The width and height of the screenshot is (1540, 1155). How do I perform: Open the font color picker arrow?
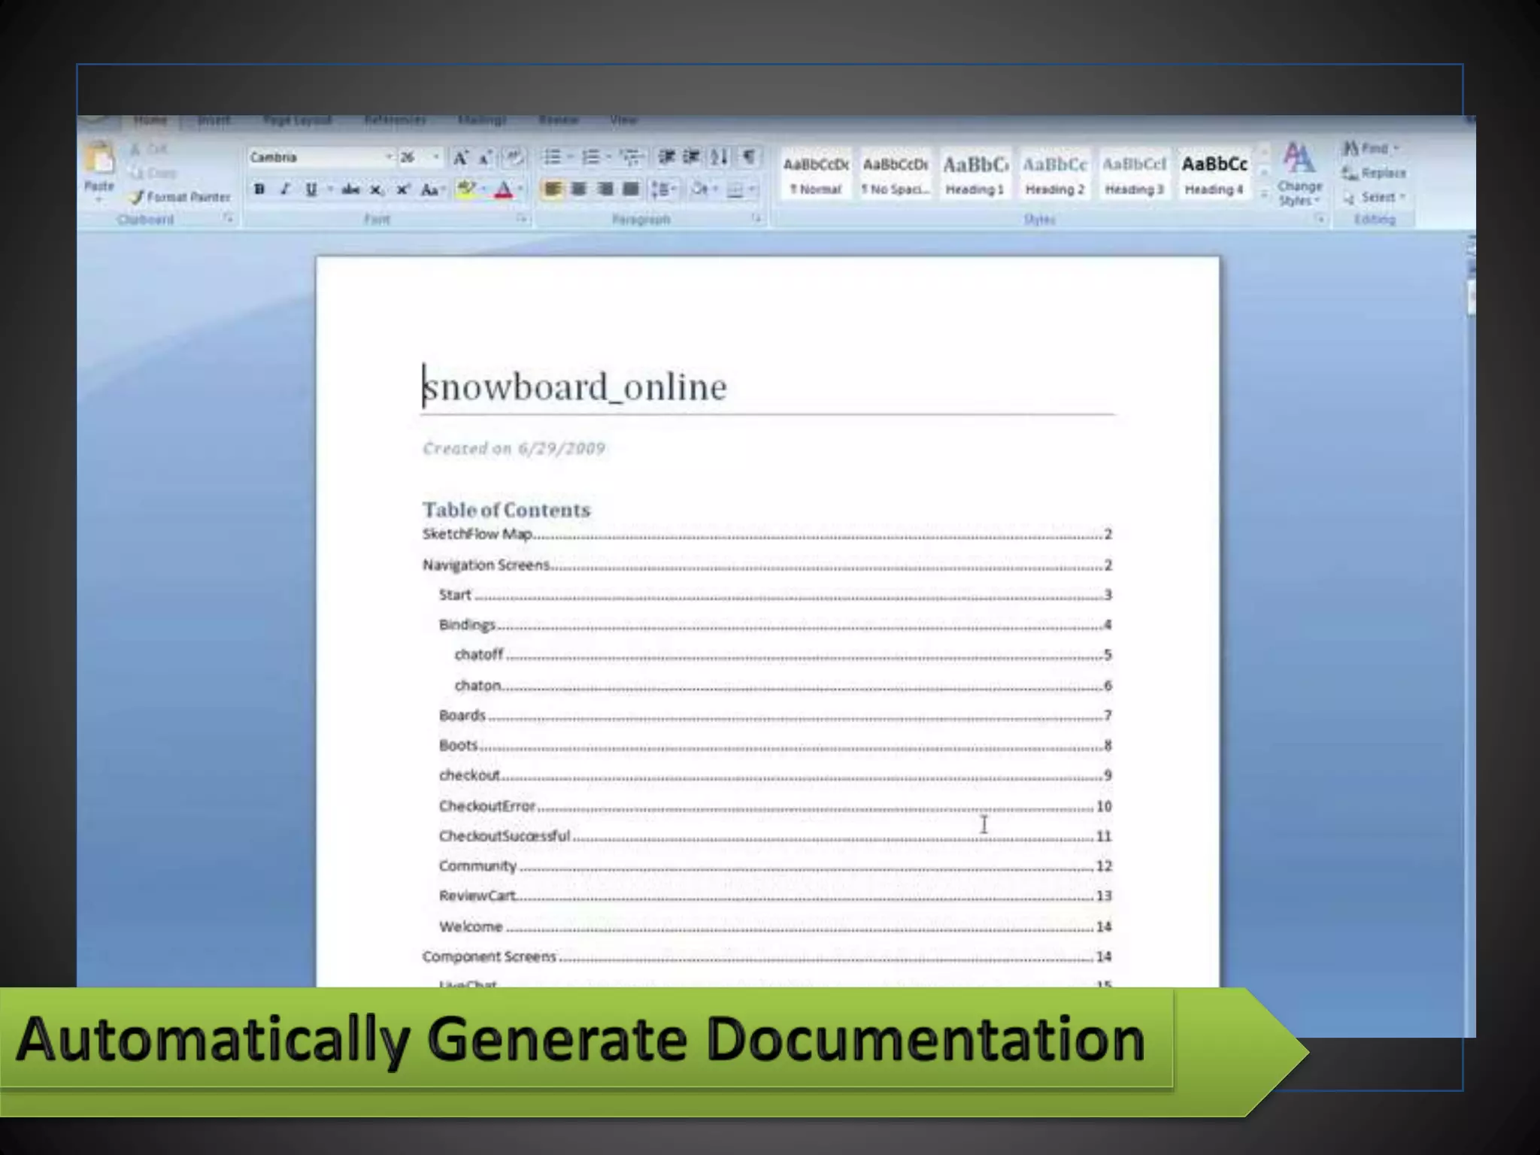point(520,189)
